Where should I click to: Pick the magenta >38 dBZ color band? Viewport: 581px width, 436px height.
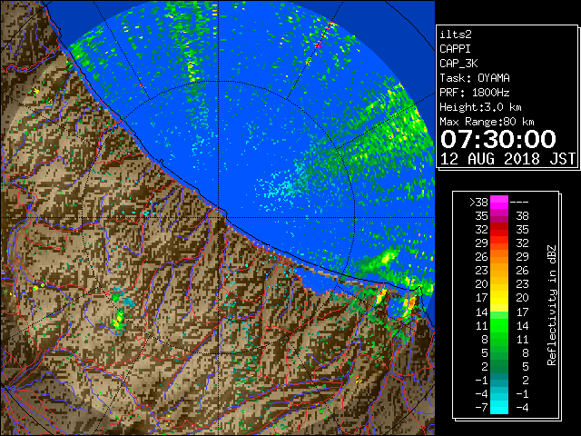499,202
